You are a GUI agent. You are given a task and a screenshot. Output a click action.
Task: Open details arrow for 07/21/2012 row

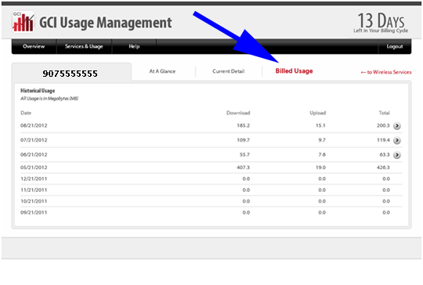click(396, 140)
